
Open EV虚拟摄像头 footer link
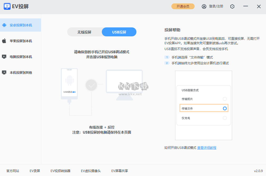point(91,171)
